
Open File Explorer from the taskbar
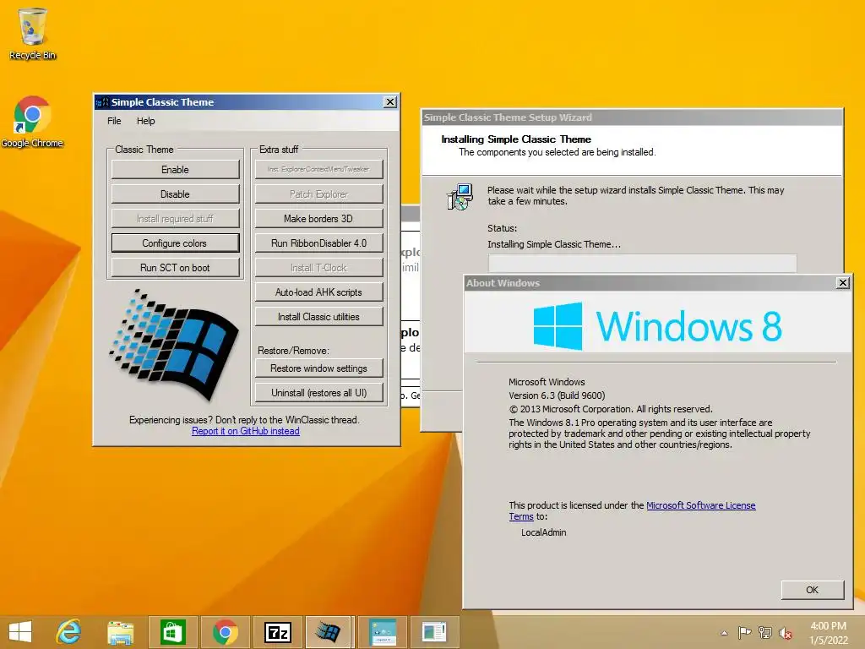coord(120,632)
